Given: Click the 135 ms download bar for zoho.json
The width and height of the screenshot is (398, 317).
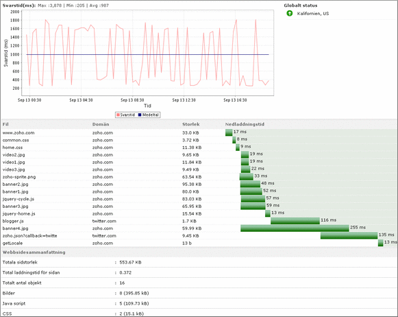Looking at the screenshot, I should tap(349, 235).
